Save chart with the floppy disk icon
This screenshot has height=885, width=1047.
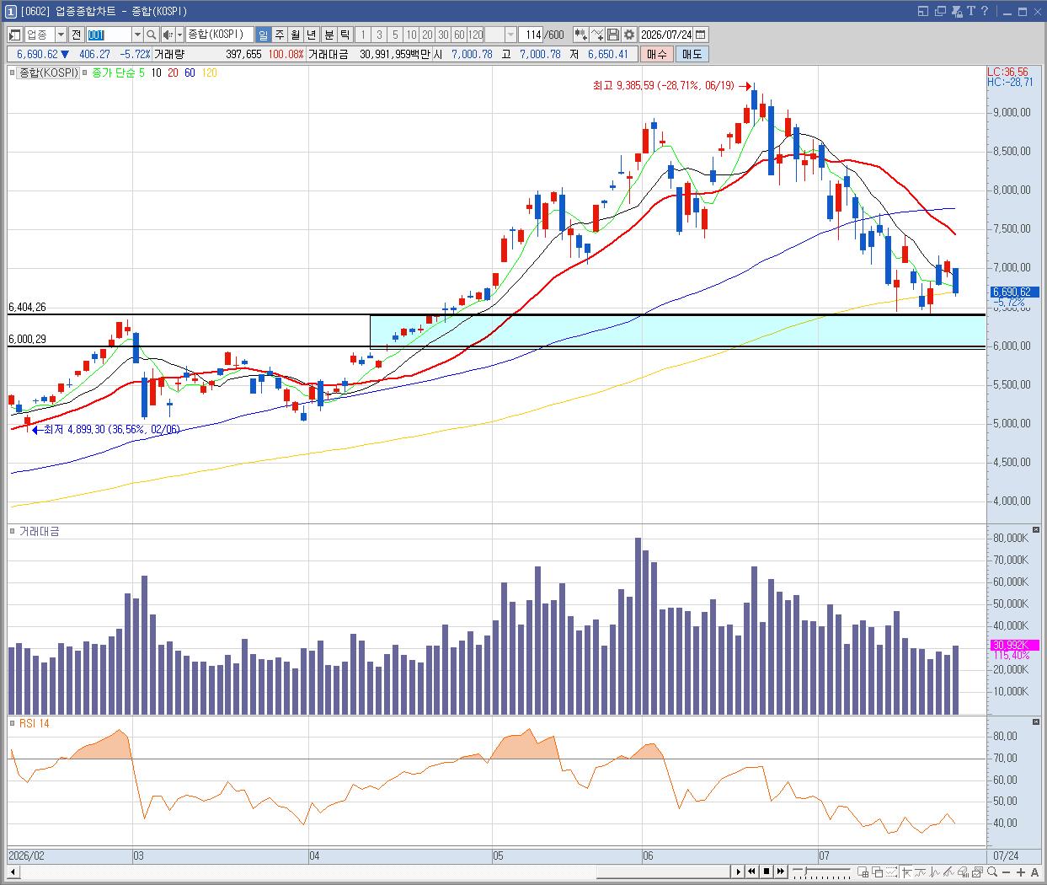click(613, 35)
